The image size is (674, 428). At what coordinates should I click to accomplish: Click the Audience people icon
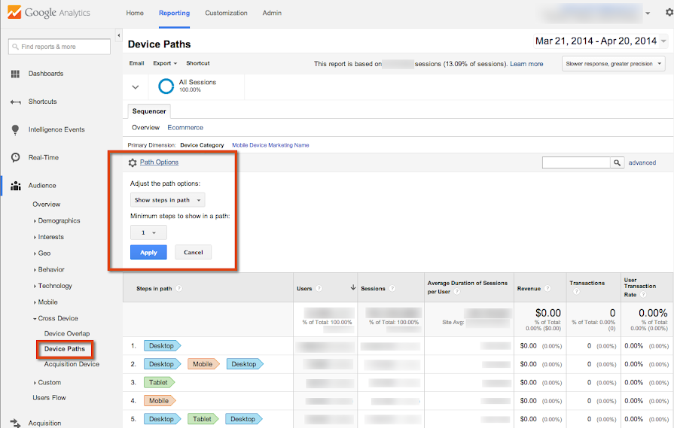pos(15,186)
